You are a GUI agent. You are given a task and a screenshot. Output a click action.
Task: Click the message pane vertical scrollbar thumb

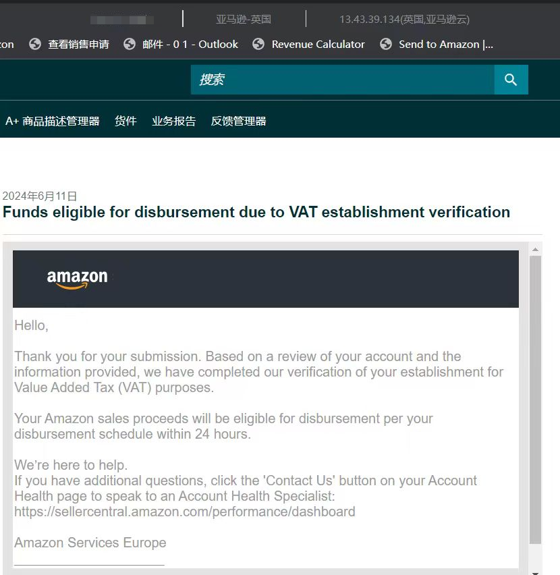536,400
